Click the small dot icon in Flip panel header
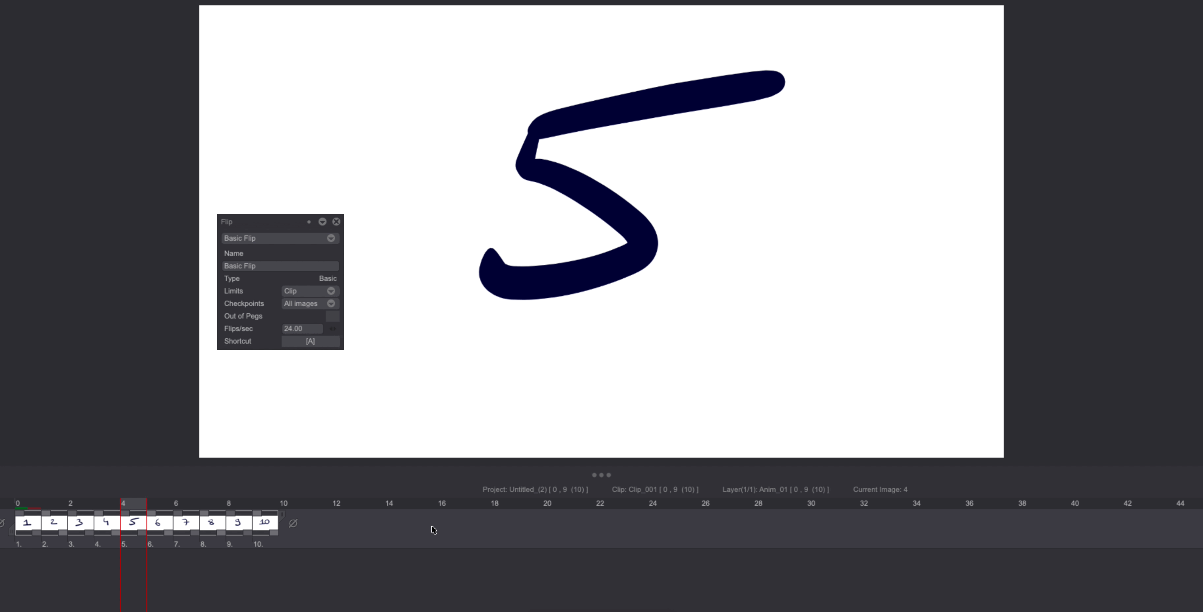 pos(309,222)
